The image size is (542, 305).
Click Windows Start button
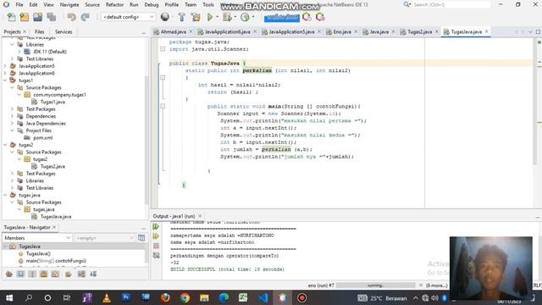(x=9, y=297)
